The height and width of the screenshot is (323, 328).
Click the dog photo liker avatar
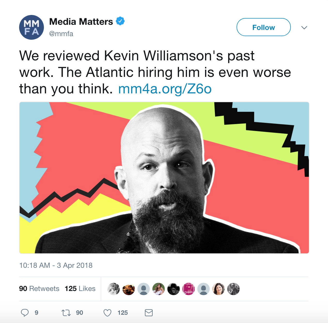click(129, 289)
